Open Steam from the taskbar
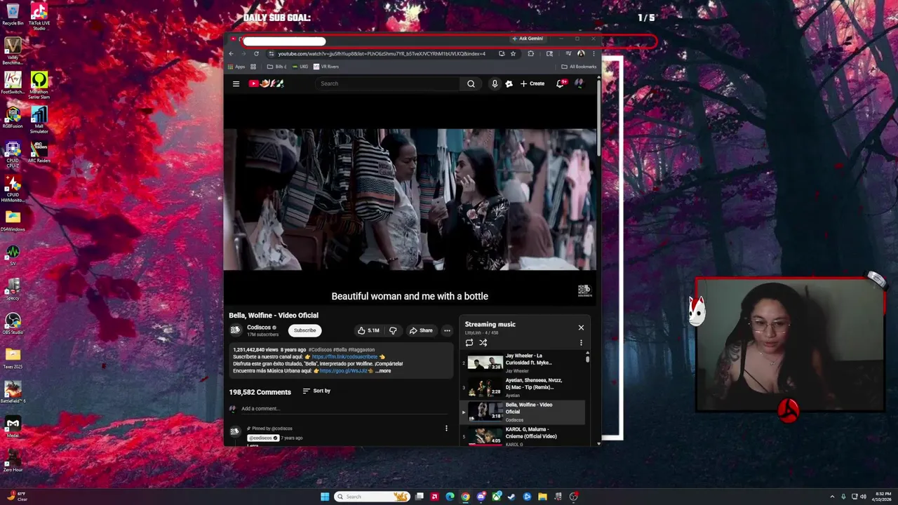 (511, 497)
